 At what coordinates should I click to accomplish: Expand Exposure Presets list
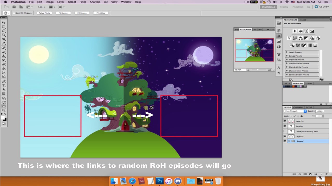(x=287, y=60)
